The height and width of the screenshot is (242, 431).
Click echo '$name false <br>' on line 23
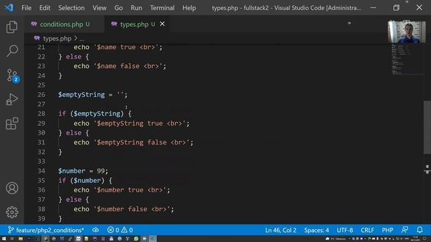point(120,66)
